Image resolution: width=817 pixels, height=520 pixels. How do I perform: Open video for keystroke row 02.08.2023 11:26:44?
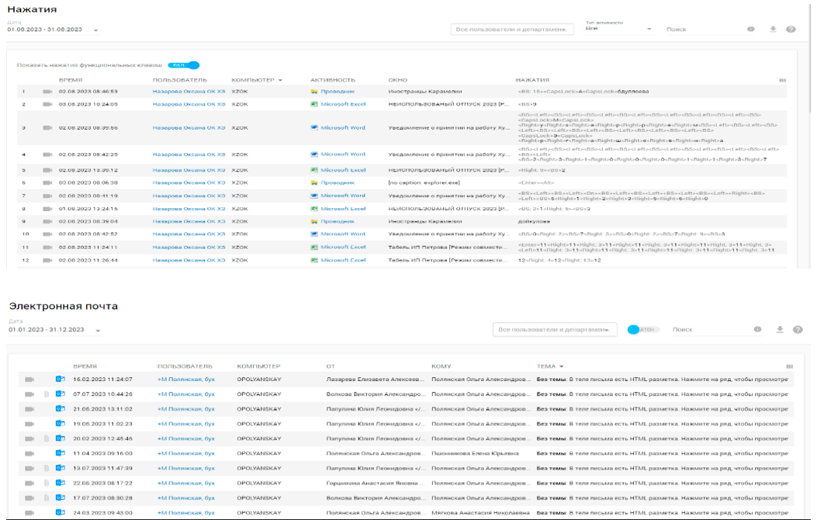tap(47, 260)
